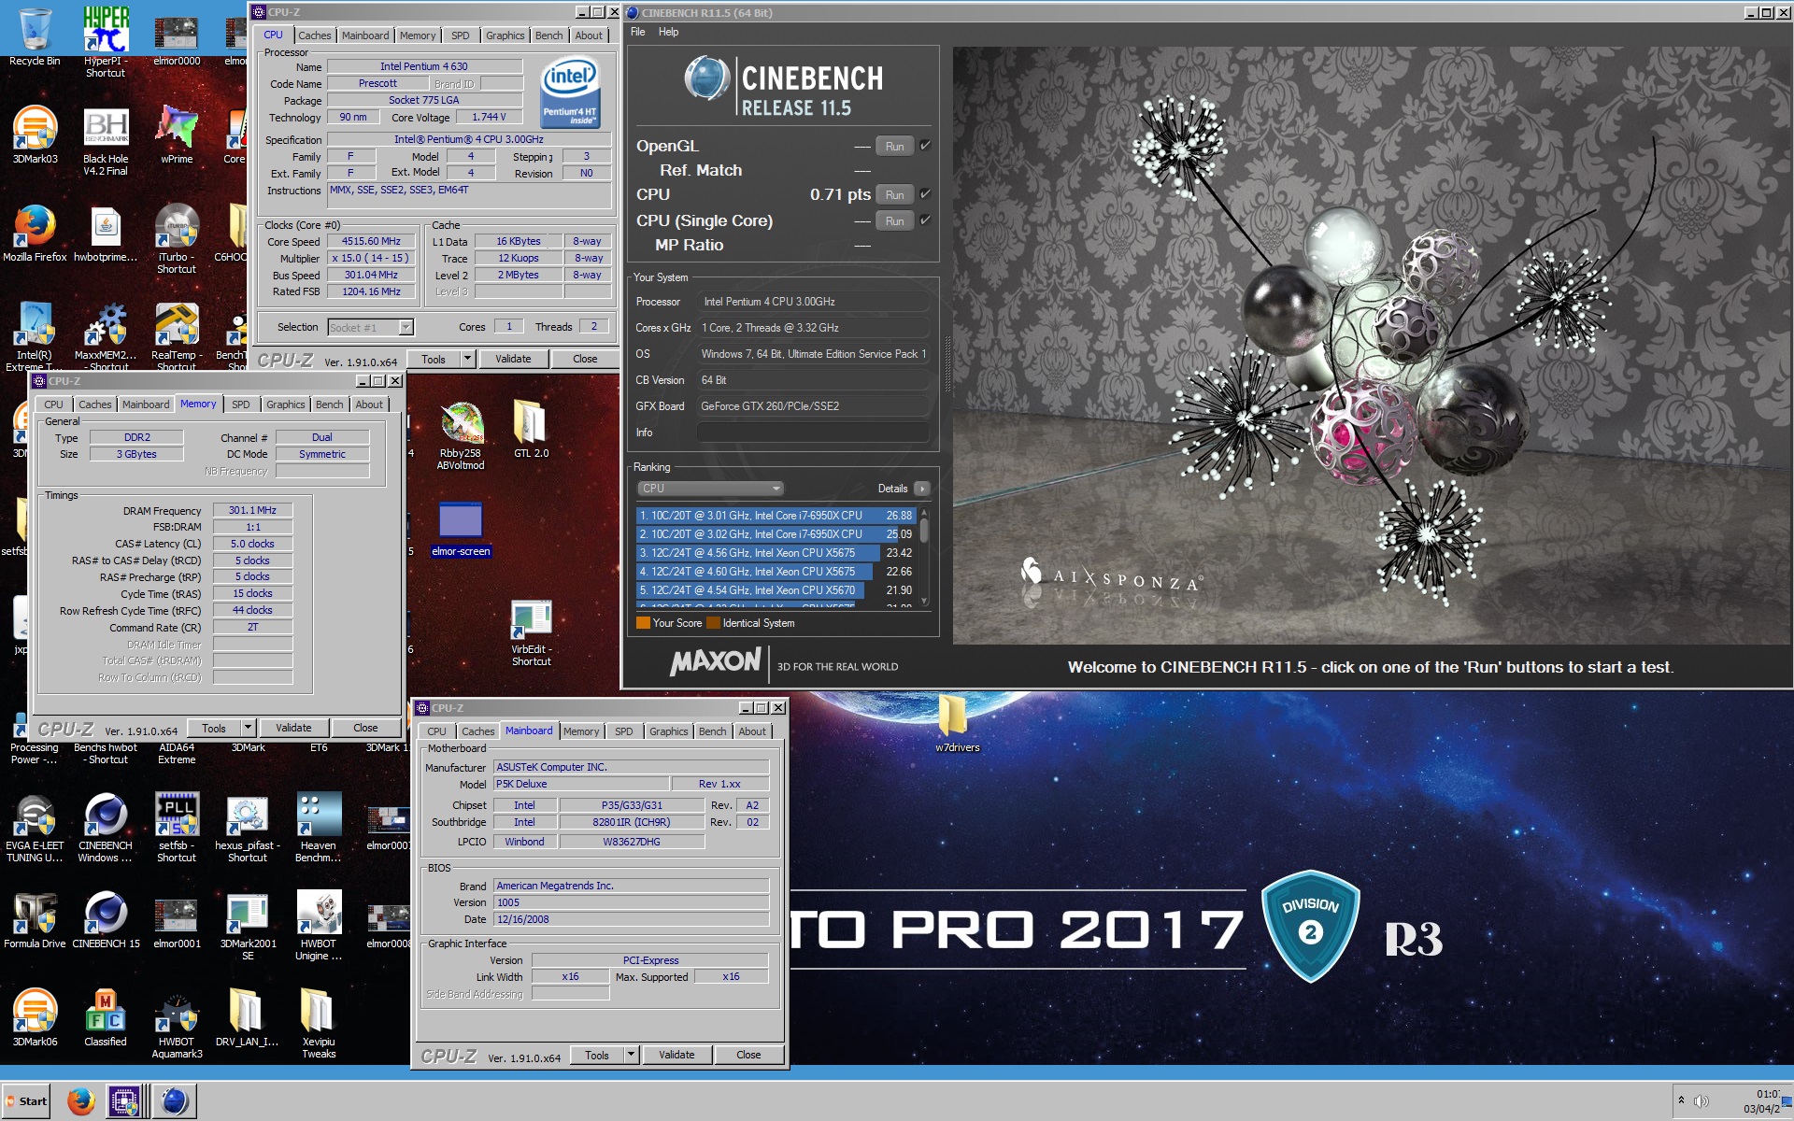This screenshot has height=1121, width=1794.
Task: Click the Info input field in Cinebench
Action: (x=813, y=433)
